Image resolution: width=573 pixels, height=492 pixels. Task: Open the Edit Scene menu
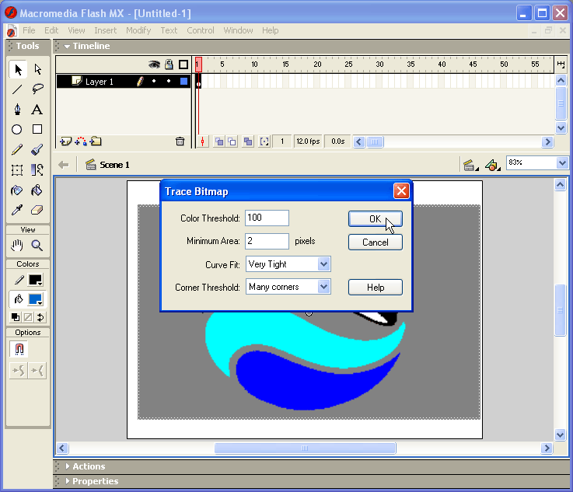click(x=470, y=165)
